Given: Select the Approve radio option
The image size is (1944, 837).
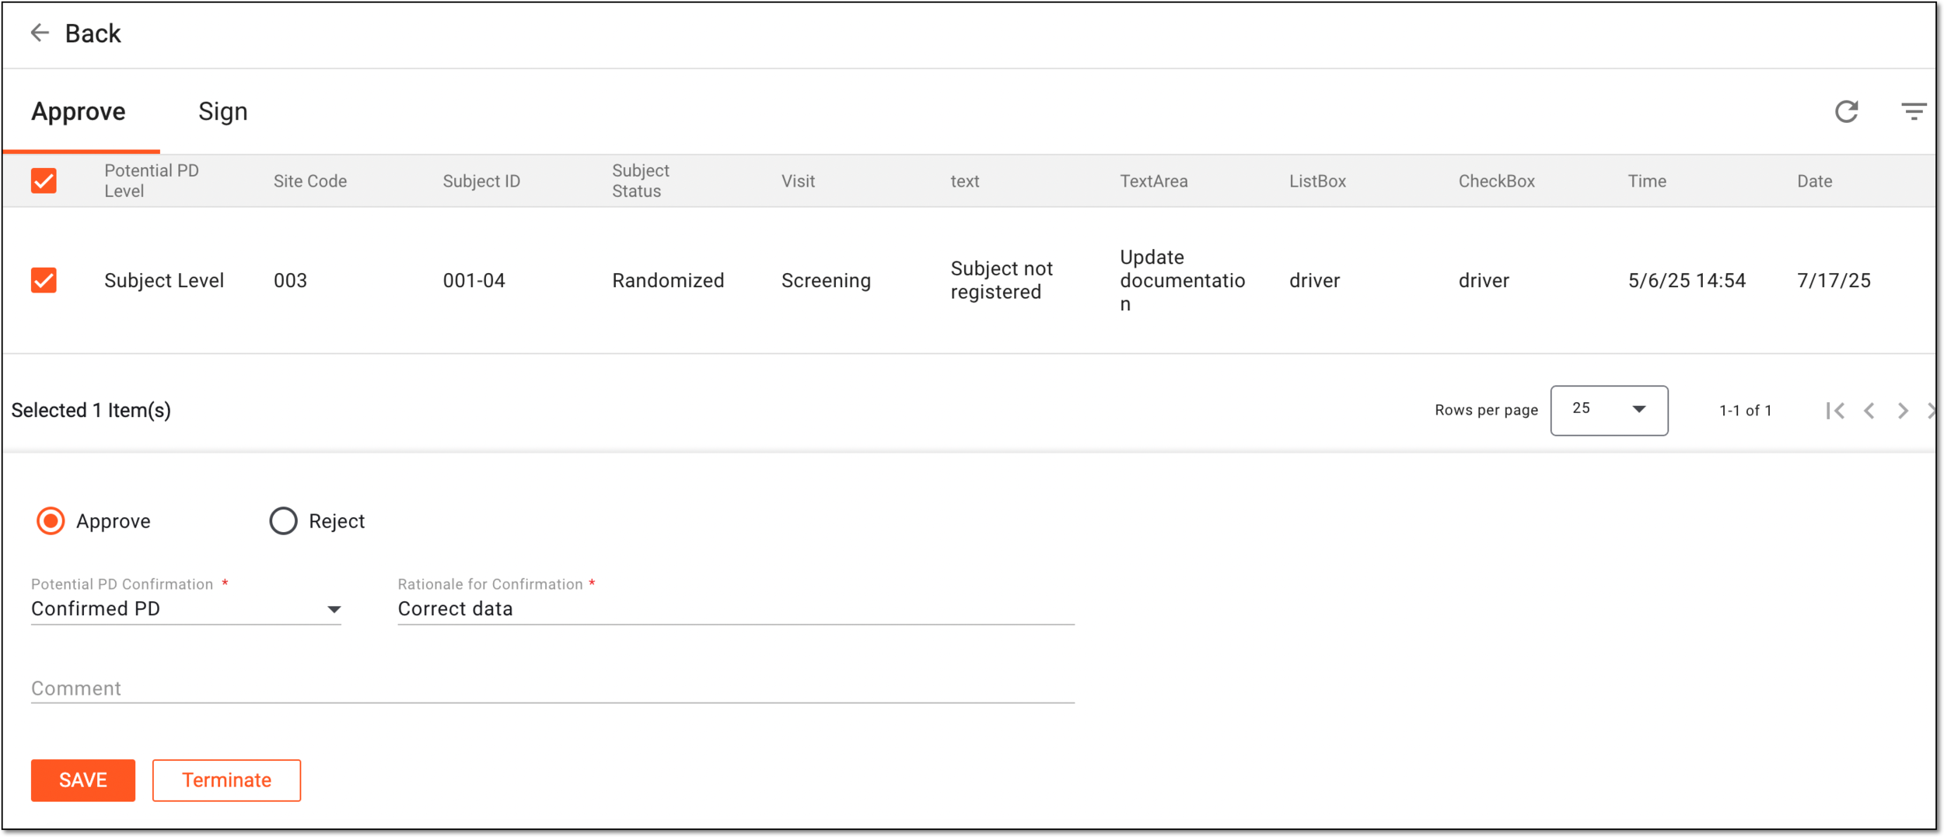Looking at the screenshot, I should tap(51, 521).
